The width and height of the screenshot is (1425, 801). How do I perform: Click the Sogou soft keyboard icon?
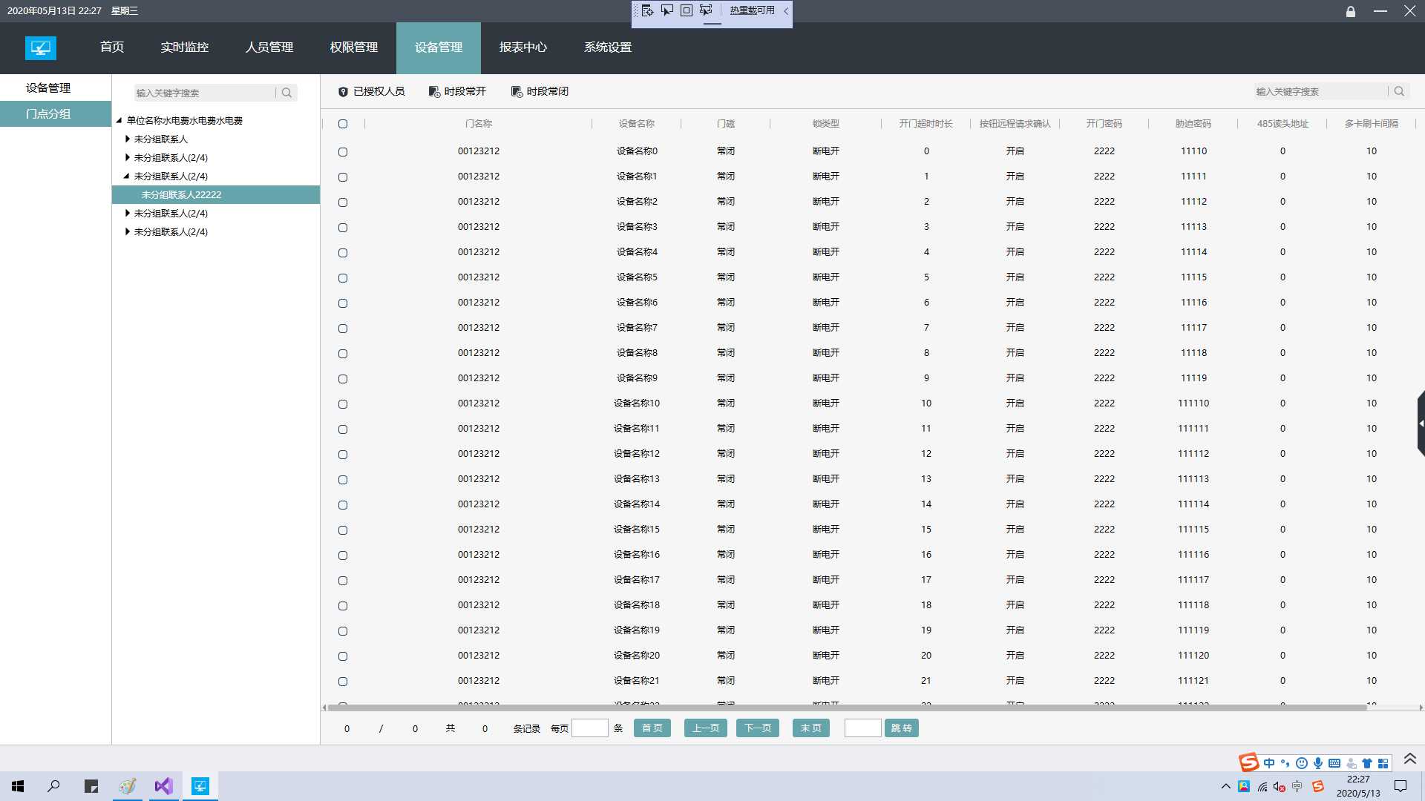click(x=1334, y=763)
